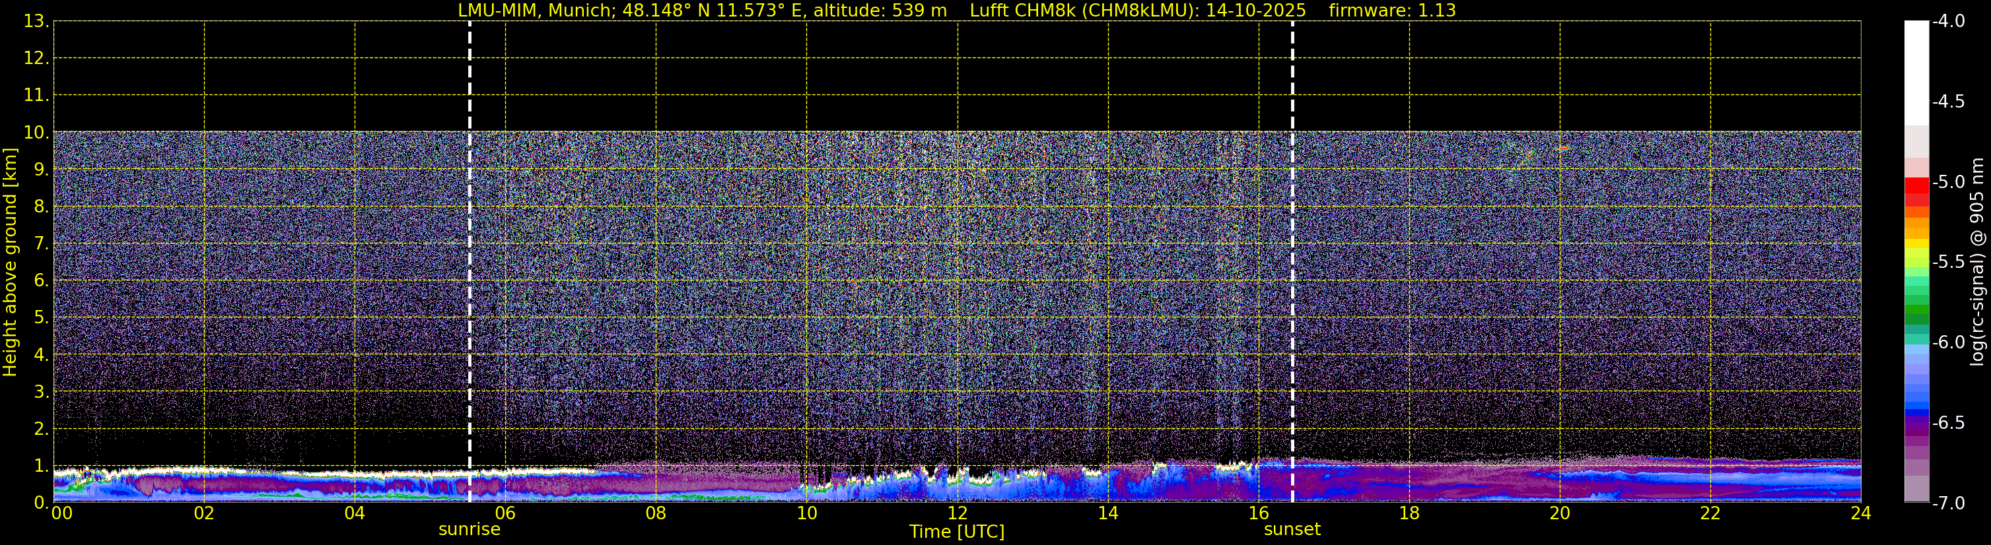The height and width of the screenshot is (545, 1991).
Task: Click the 3 km height tick label
Action: click(41, 391)
